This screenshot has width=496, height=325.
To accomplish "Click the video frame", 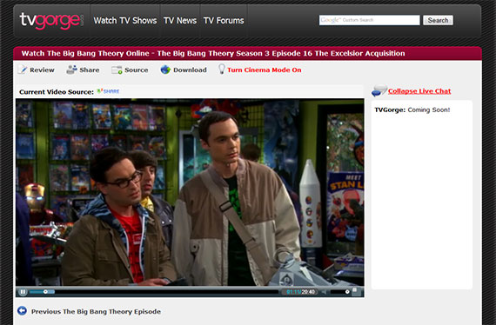I will click(x=190, y=192).
